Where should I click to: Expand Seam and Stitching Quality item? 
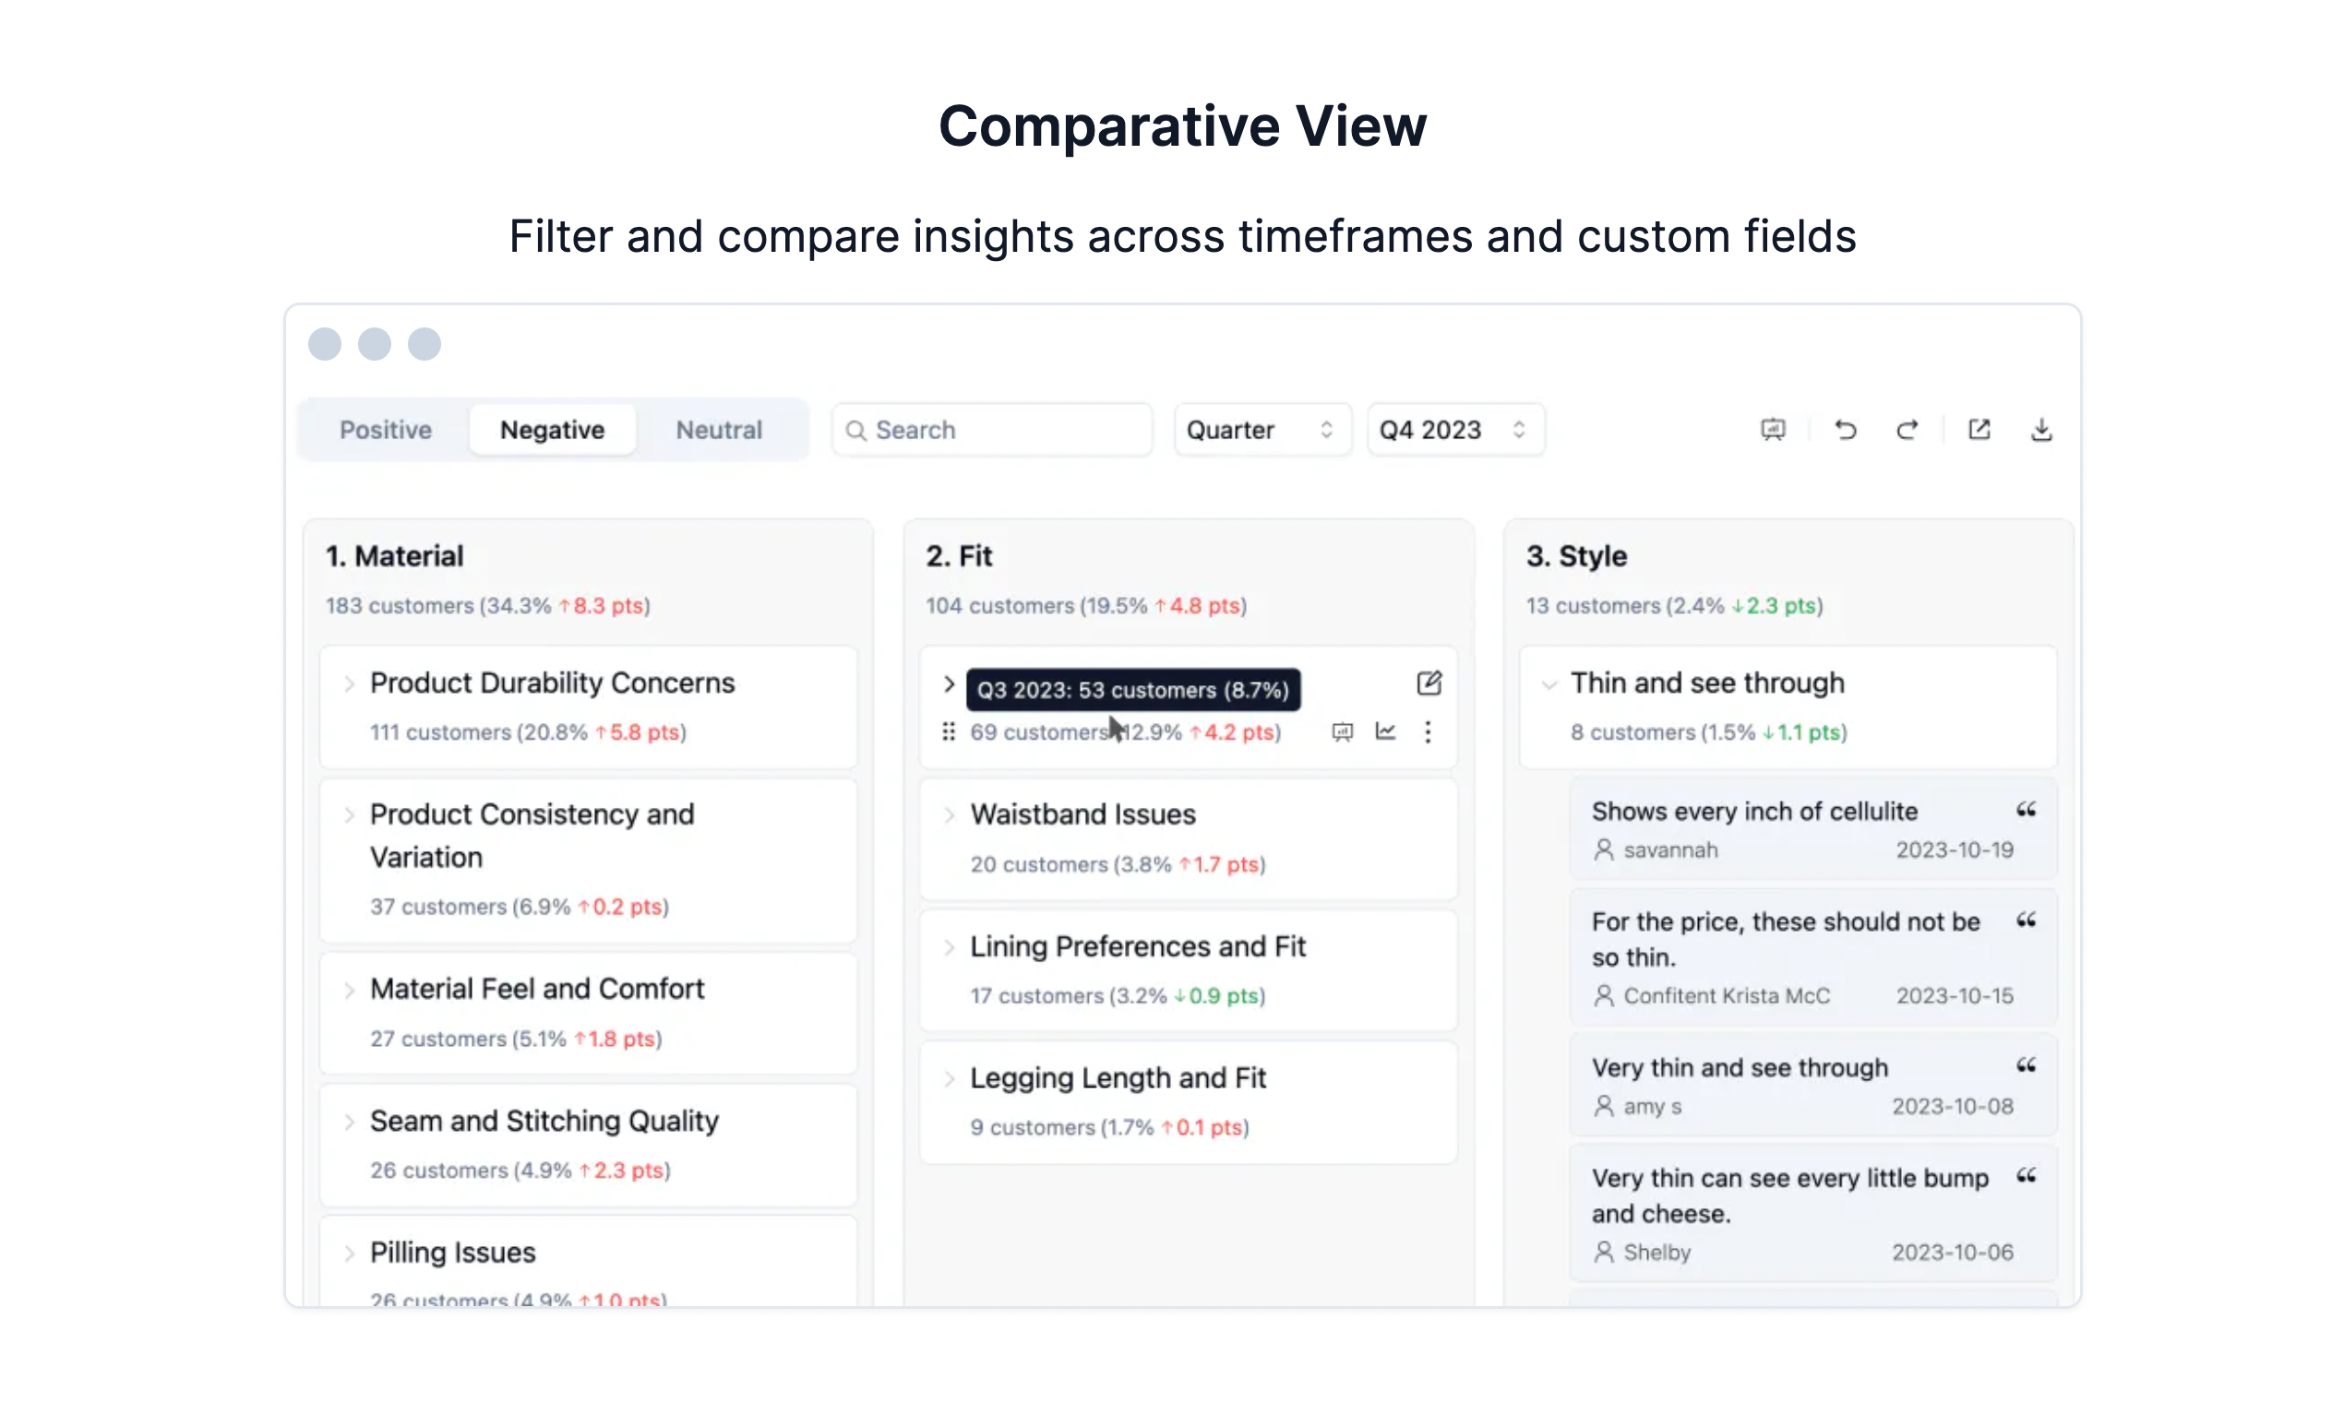click(x=349, y=1123)
